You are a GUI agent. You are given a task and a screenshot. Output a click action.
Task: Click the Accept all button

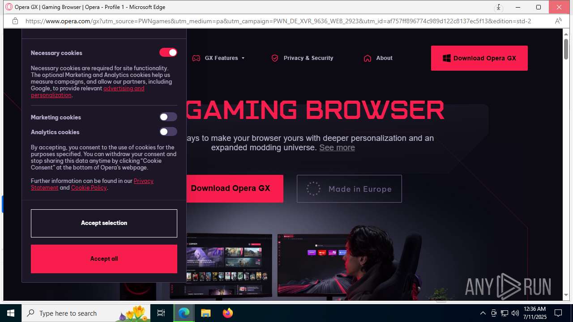coord(104,259)
